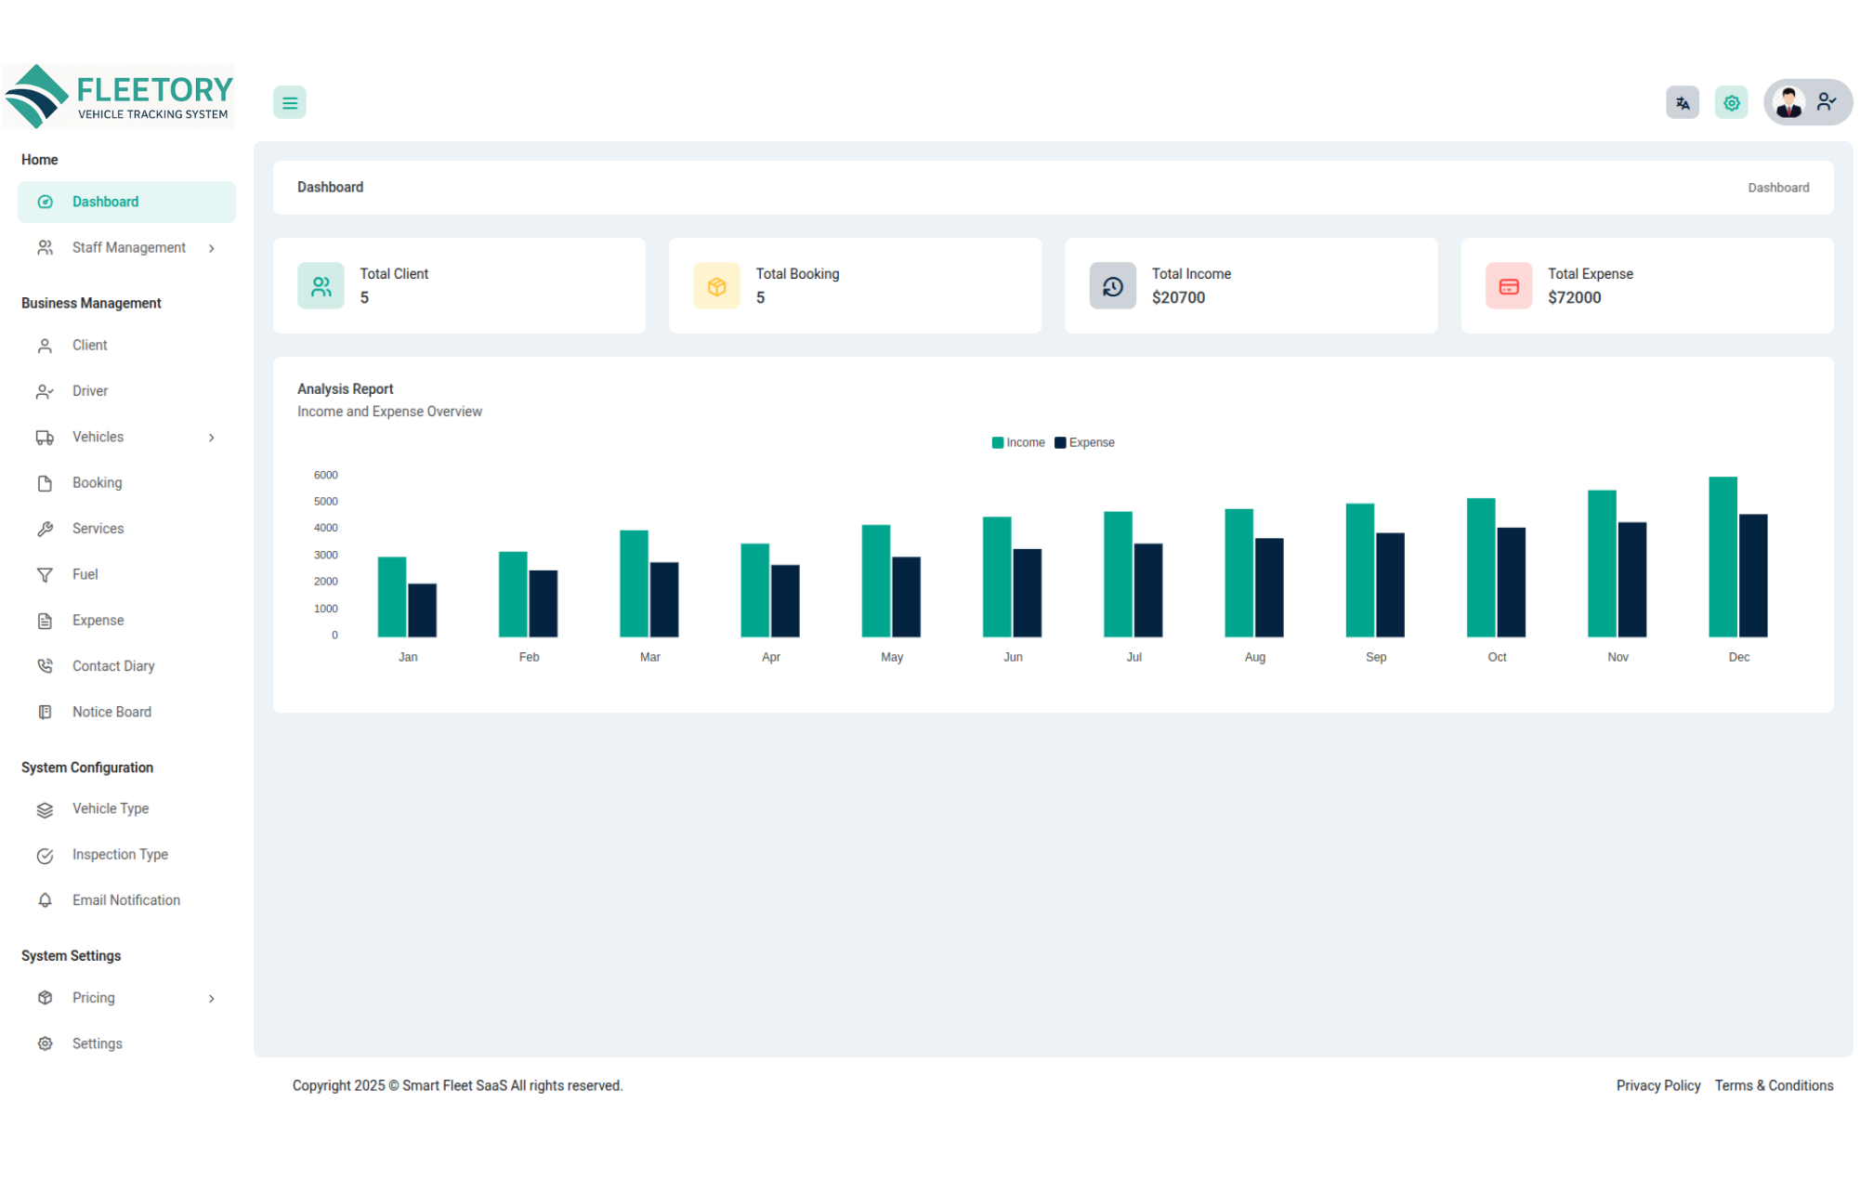Click the Total Client people icon
Image resolution: width=1873 pixels, height=1180 pixels.
321,286
